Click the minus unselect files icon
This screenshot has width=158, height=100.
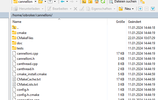[147, 9]
